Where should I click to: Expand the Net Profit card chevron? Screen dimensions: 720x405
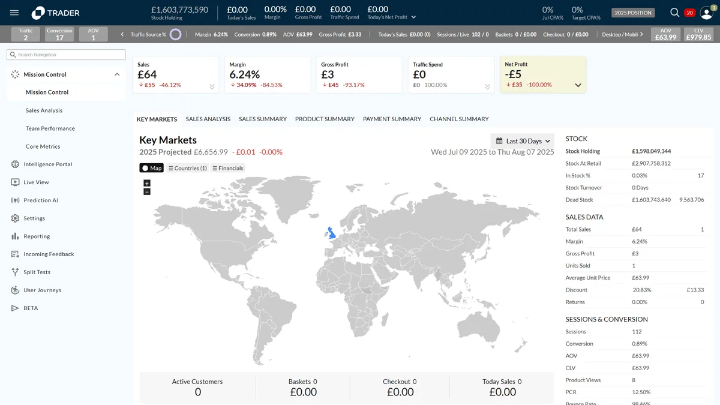click(578, 85)
